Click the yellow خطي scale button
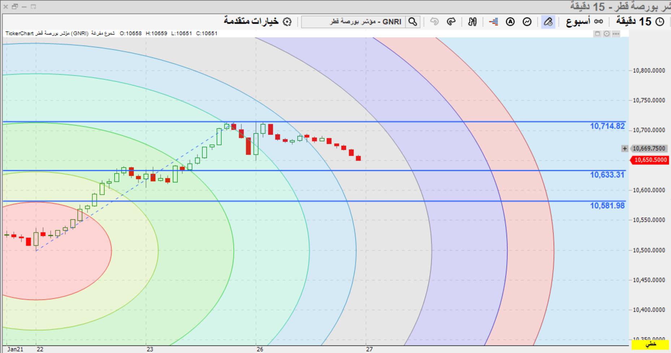This screenshot has width=671, height=353. 651,344
